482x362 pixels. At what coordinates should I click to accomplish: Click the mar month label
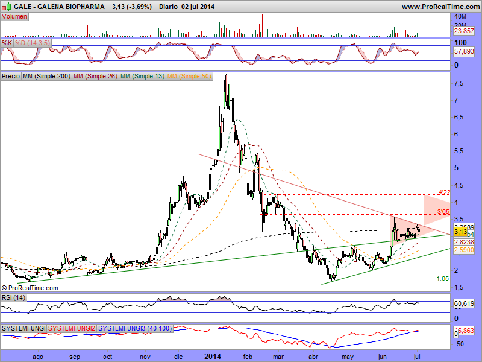click(278, 357)
